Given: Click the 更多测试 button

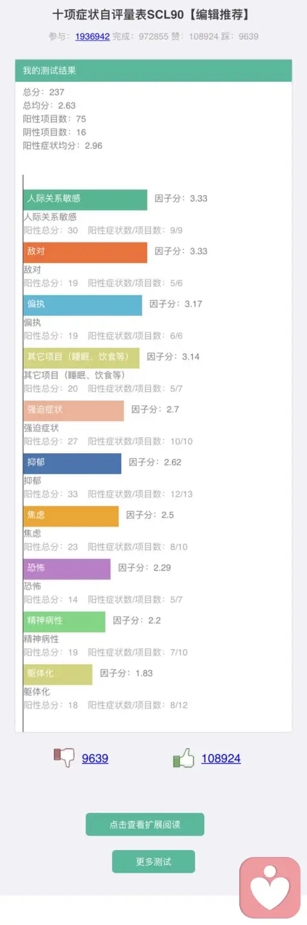Looking at the screenshot, I should (153, 862).
